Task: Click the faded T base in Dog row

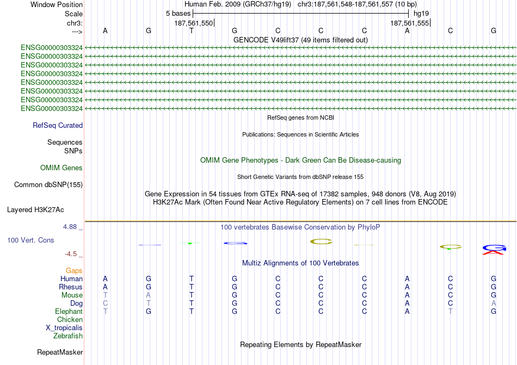Action: point(149,304)
